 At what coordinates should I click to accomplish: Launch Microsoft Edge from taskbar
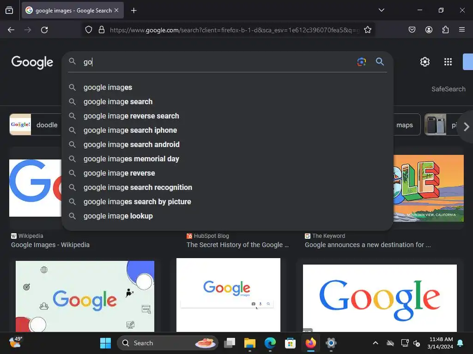pyautogui.click(x=270, y=343)
